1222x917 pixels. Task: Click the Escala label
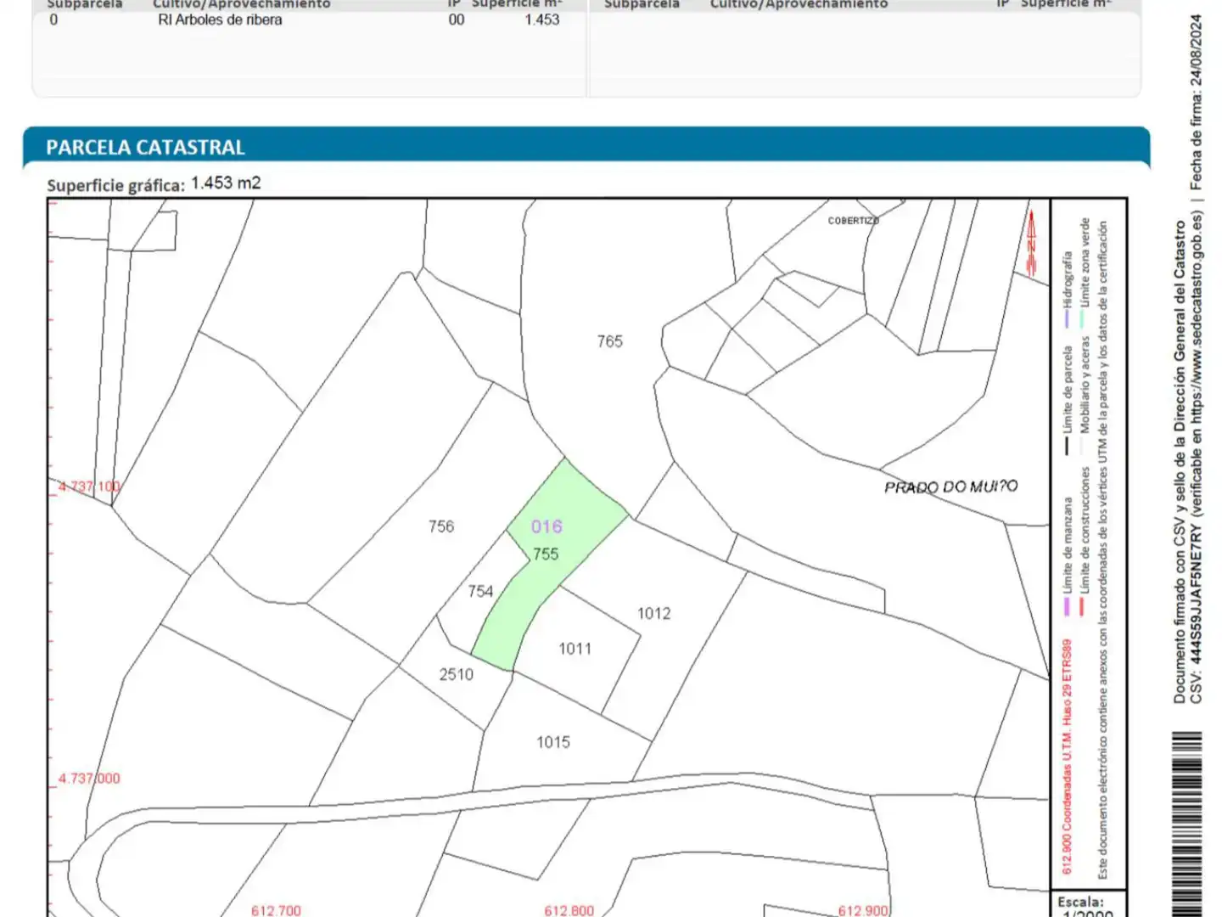pyautogui.click(x=1080, y=902)
